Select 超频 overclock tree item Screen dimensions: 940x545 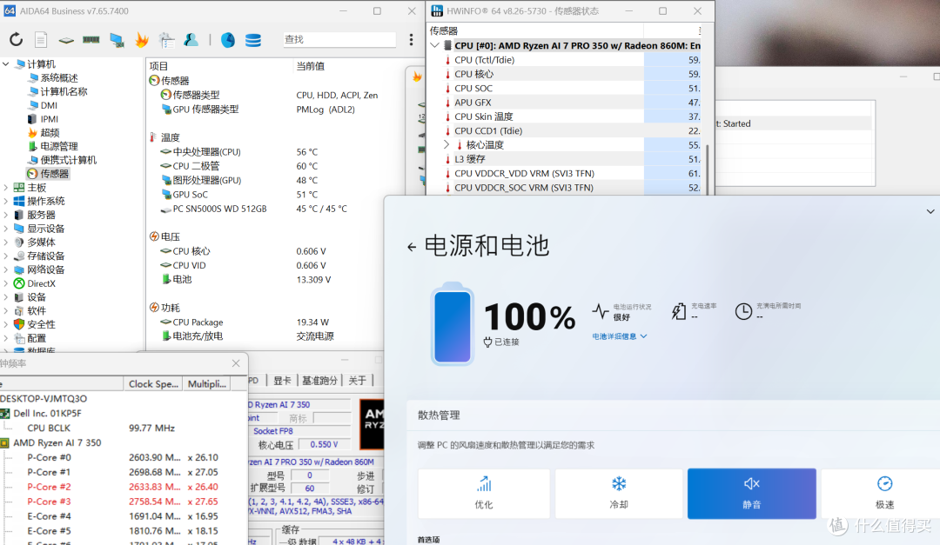point(50,133)
